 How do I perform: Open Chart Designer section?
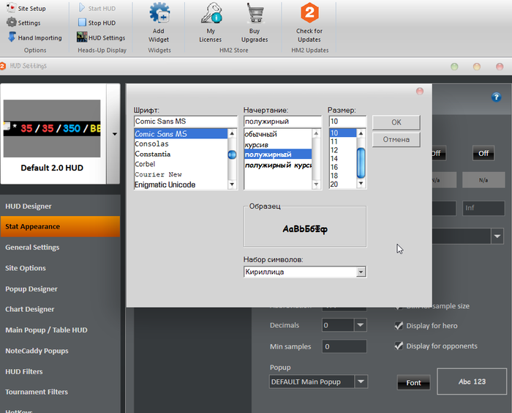click(61, 309)
